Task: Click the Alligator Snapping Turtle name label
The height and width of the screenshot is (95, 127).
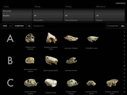Action: tap(51, 48)
